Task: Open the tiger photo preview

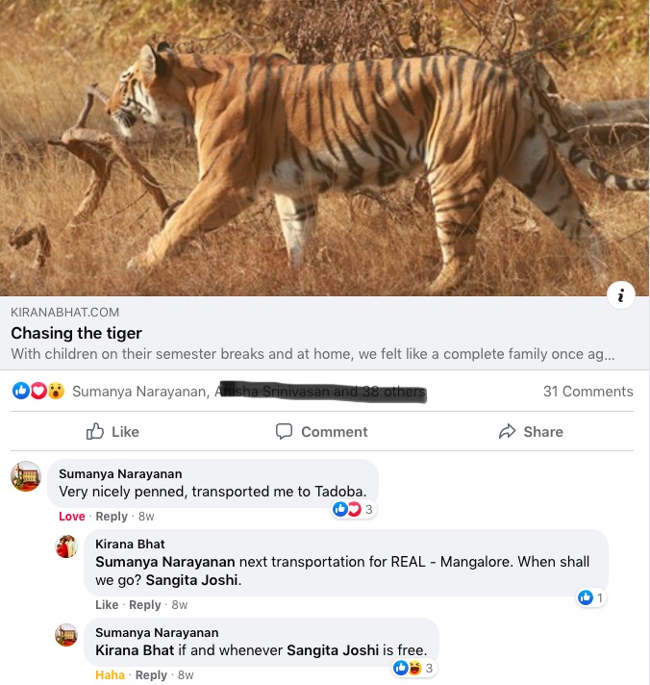Action: tap(325, 144)
